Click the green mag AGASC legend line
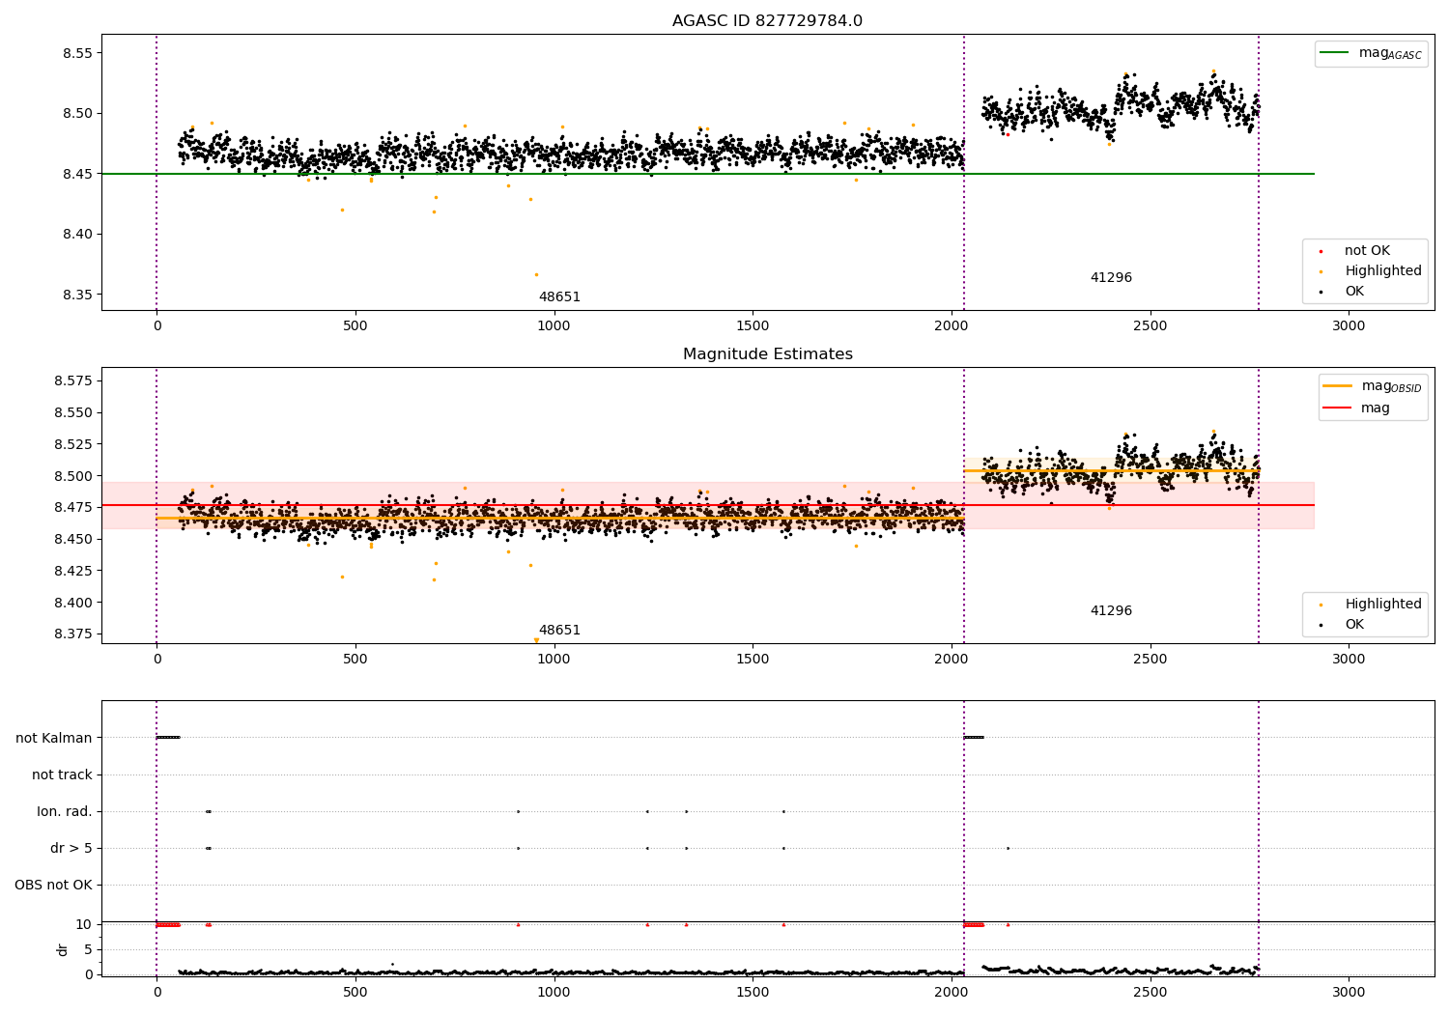The height and width of the screenshot is (1014, 1449). (x=1334, y=53)
